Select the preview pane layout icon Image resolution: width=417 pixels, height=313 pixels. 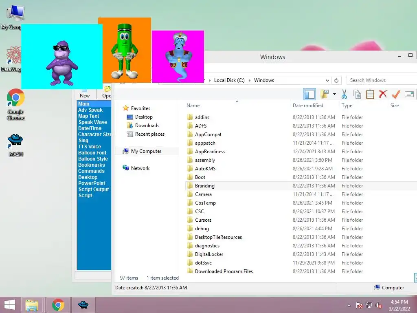[309, 94]
